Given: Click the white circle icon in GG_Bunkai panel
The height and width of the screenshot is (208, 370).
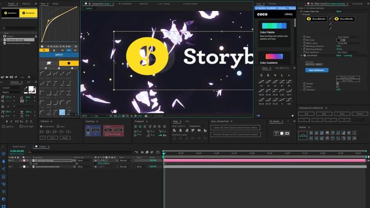Looking at the screenshot, I should 282,133.
